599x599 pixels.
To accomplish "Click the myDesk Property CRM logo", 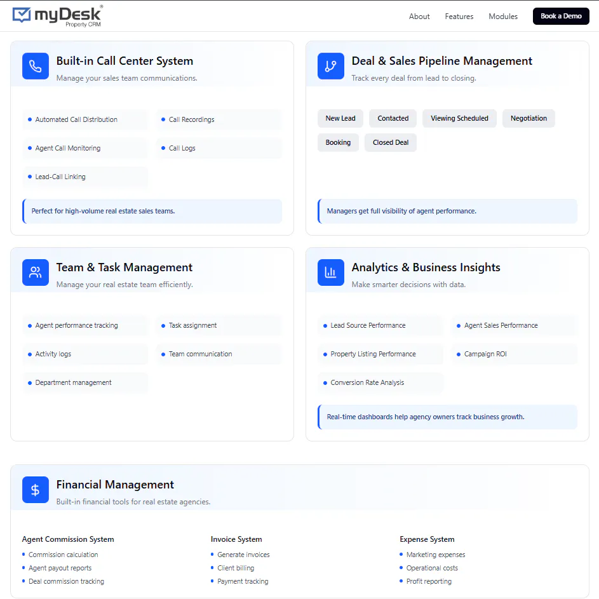I will [x=58, y=16].
